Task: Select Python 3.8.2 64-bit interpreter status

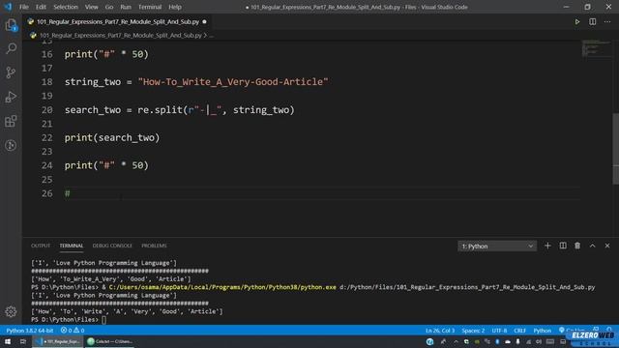Action: (30, 331)
